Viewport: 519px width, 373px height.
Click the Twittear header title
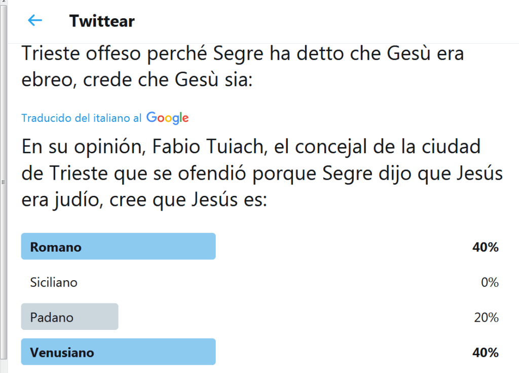tap(102, 21)
